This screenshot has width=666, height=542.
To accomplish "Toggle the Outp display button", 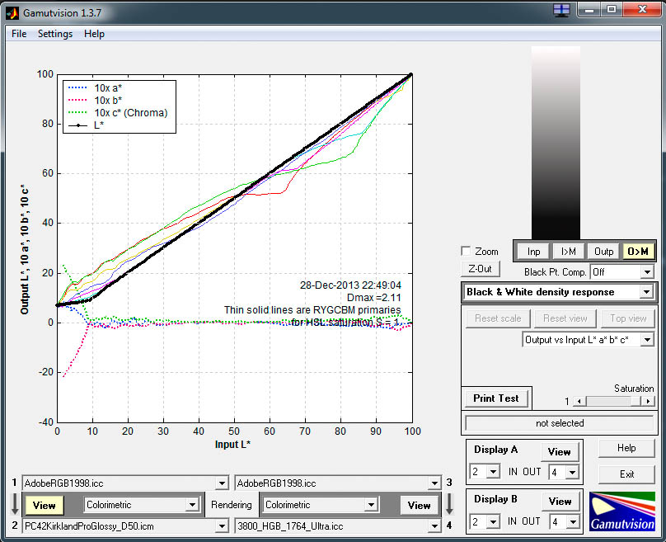I will tap(603, 252).
